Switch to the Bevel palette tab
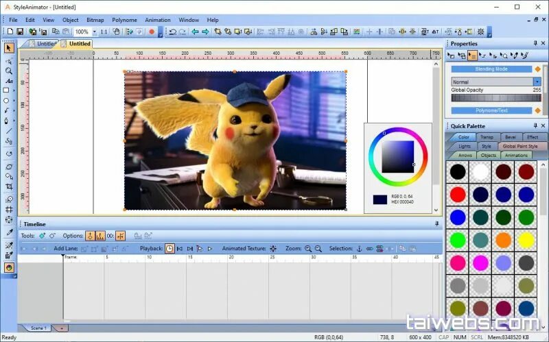 click(x=511, y=137)
